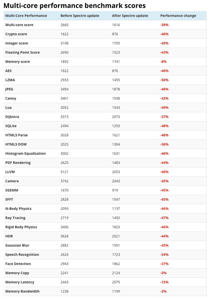Image resolution: width=210 pixels, height=299 pixels.
Task: Select the 'Histogram Equalization' row label
Action: [25, 153]
